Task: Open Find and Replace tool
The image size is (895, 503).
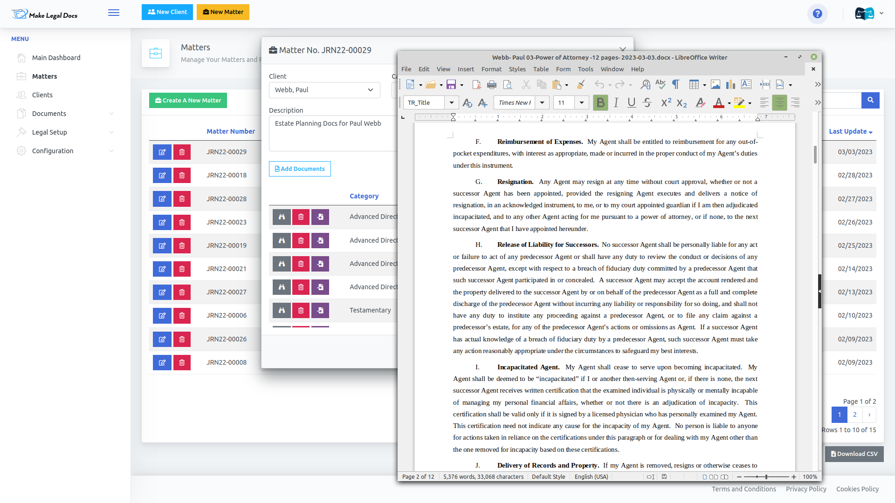Action: [x=645, y=85]
